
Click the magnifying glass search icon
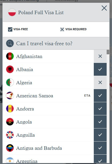pyautogui.click(x=10, y=43)
